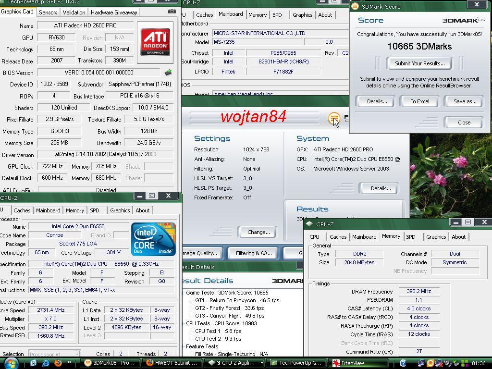
Task: Click the System Details button in 3DMark05
Action: point(381,188)
